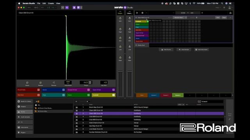Viewport: 250px width, 140px height.
Task: Click the Release knob
Action: click(41, 82)
